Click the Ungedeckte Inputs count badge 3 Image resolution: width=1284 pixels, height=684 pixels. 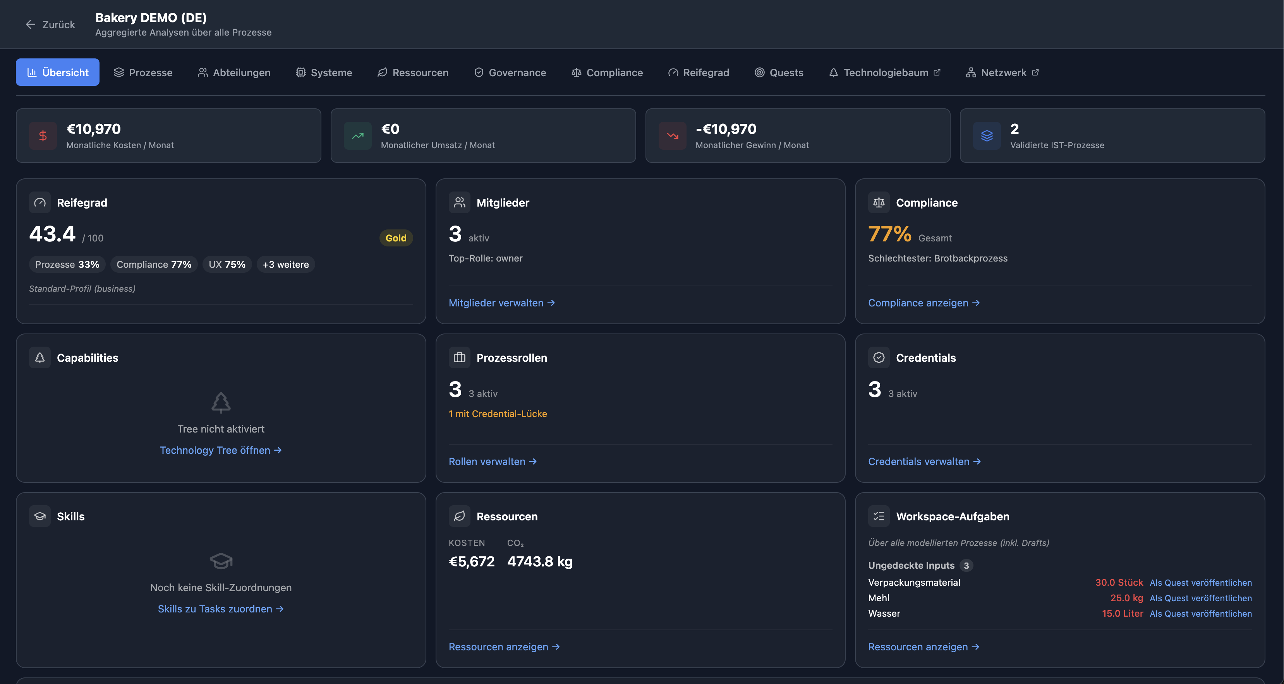966,566
